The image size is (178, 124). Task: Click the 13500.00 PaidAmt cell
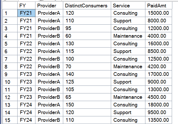point(159,120)
